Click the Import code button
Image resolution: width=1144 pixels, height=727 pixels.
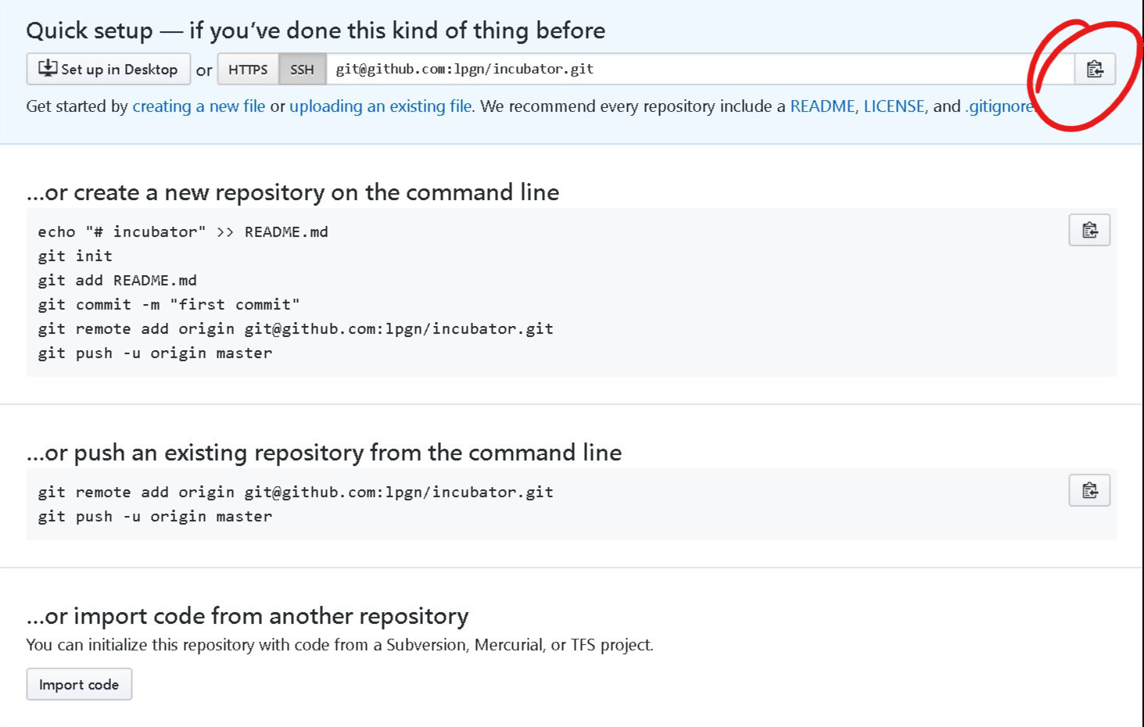tap(79, 684)
